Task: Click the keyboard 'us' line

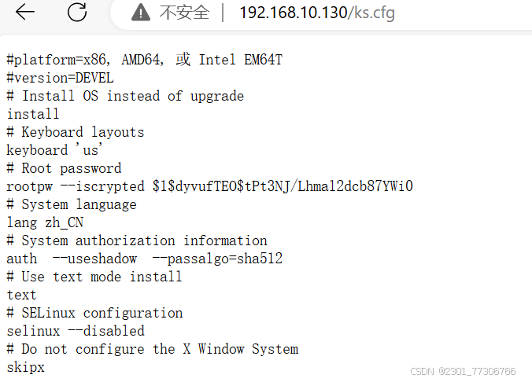Action: pos(54,150)
